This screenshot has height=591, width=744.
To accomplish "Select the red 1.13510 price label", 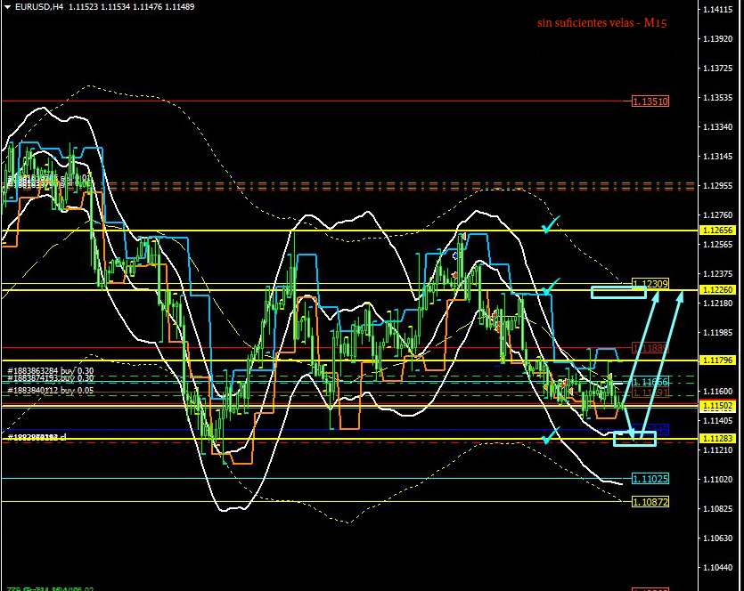I will (x=650, y=101).
